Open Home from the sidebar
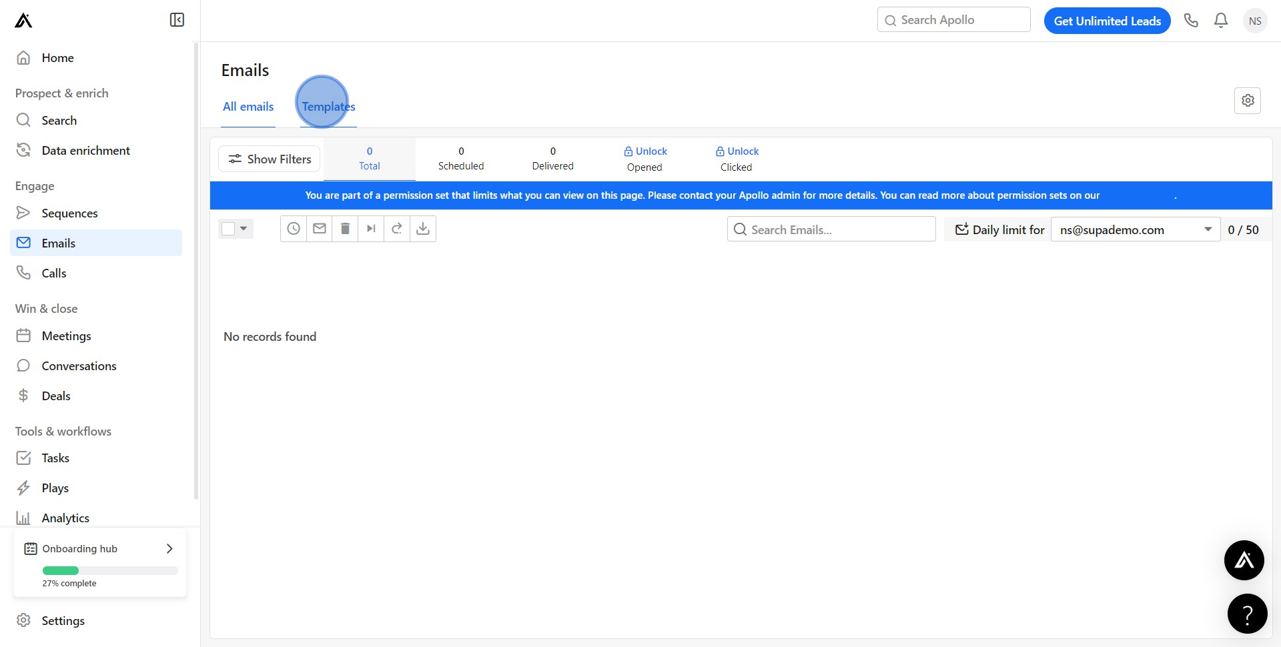The image size is (1281, 647). click(x=96, y=58)
